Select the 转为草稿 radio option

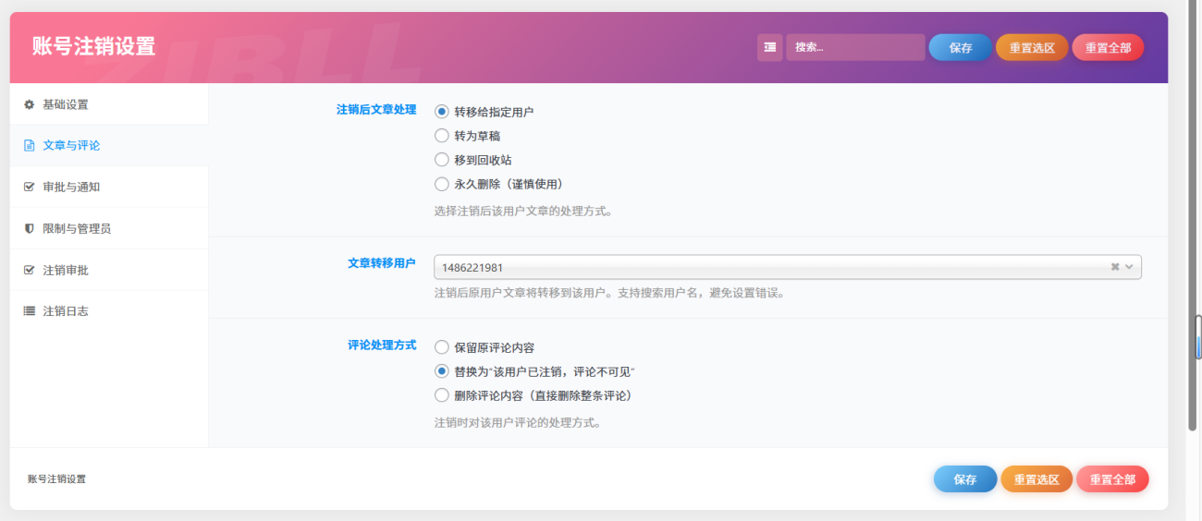coord(442,136)
